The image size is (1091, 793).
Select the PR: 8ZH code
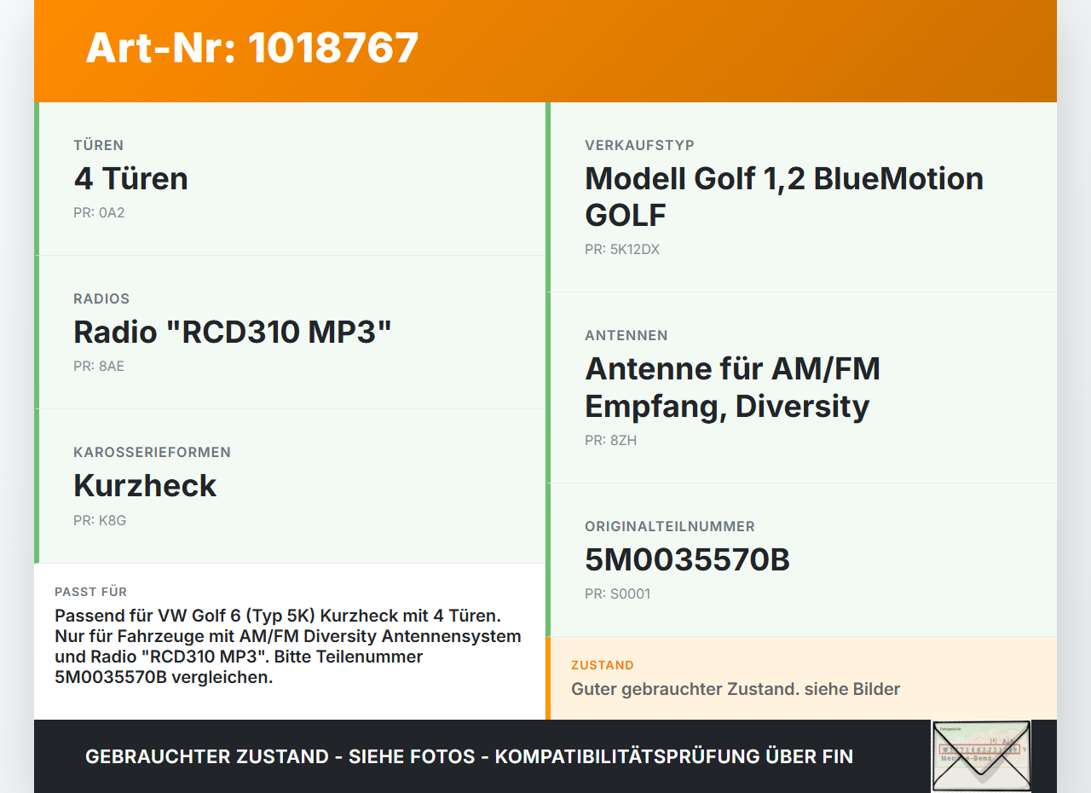611,441
